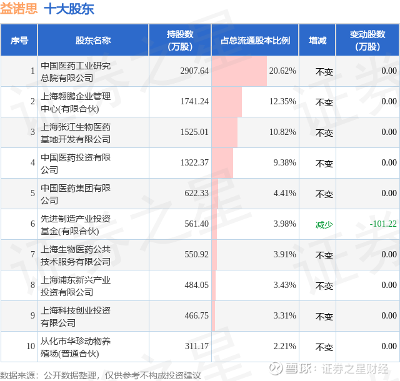Viewport: 400px width, 381px height.
Task: Click shareholder 从化市华珍动物养殖场(普通合伙)
Action: pos(76,347)
